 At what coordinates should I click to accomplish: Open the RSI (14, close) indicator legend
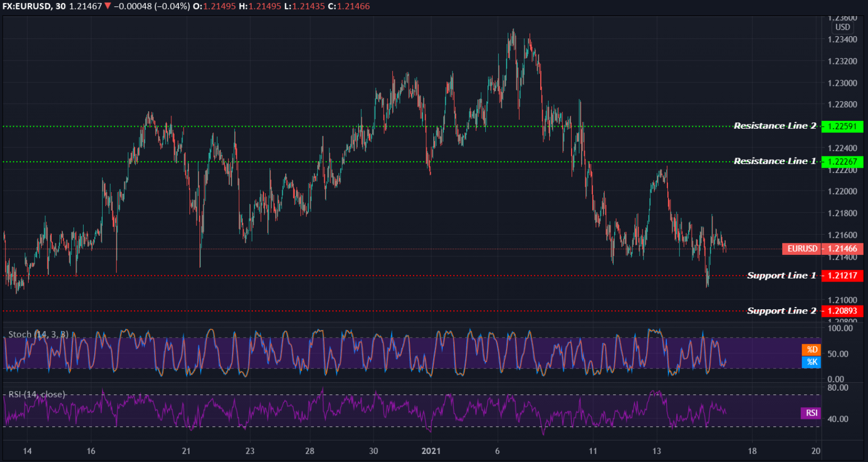pyautogui.click(x=37, y=394)
